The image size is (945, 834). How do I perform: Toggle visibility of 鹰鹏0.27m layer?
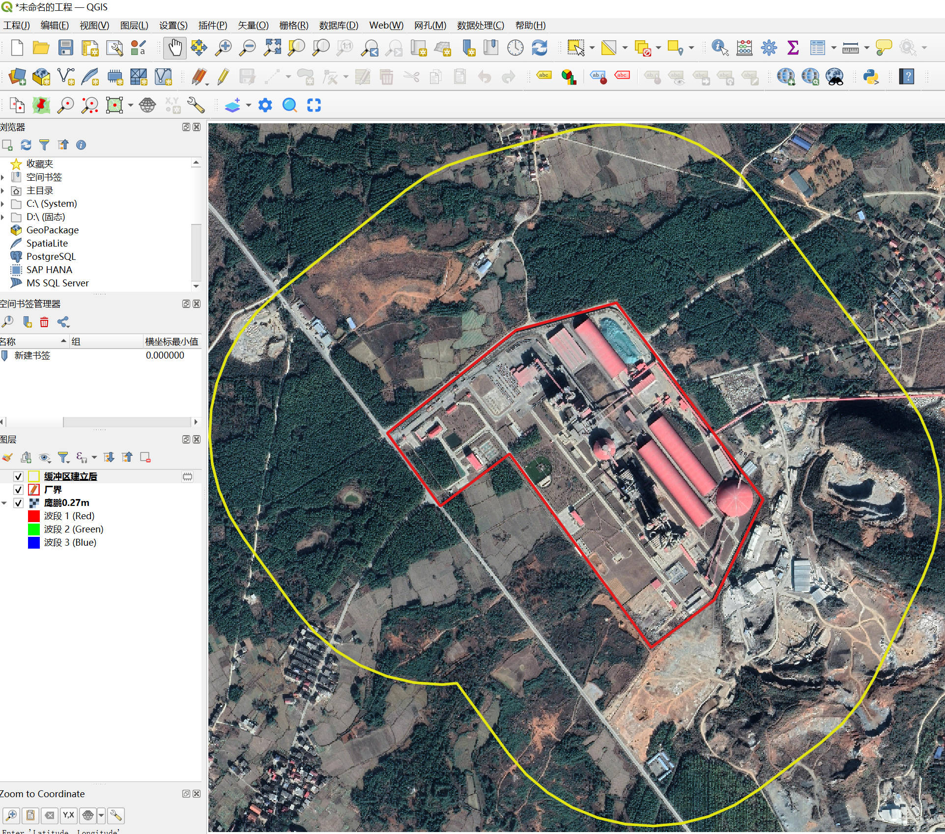[18, 503]
